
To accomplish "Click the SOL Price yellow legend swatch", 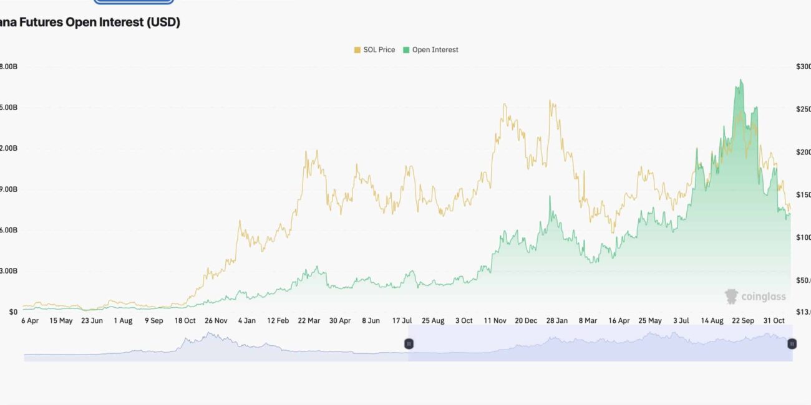I will [x=357, y=50].
